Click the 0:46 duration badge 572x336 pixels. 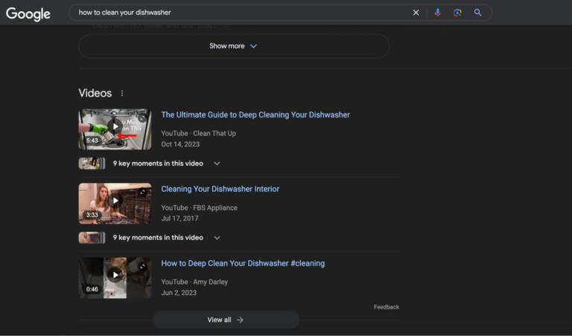coord(92,289)
